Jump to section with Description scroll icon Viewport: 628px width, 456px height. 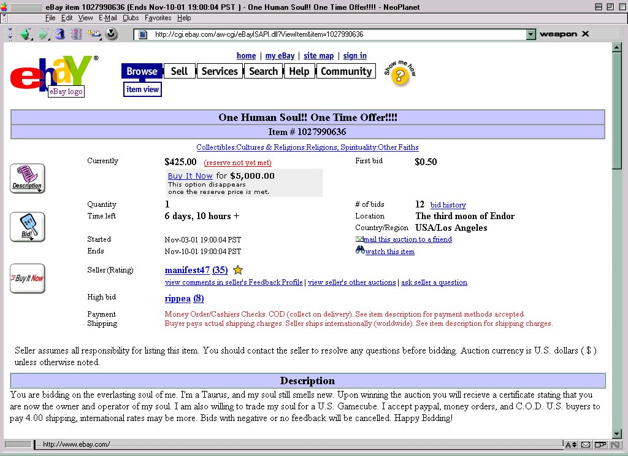(x=27, y=179)
